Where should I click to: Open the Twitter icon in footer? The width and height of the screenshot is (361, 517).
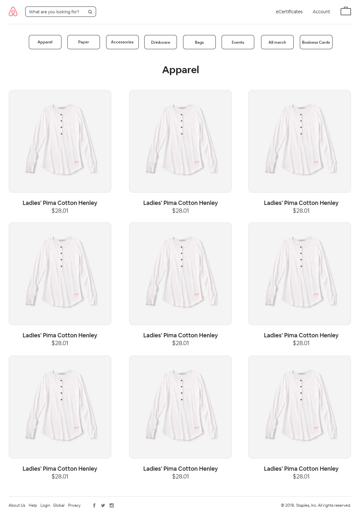point(103,505)
